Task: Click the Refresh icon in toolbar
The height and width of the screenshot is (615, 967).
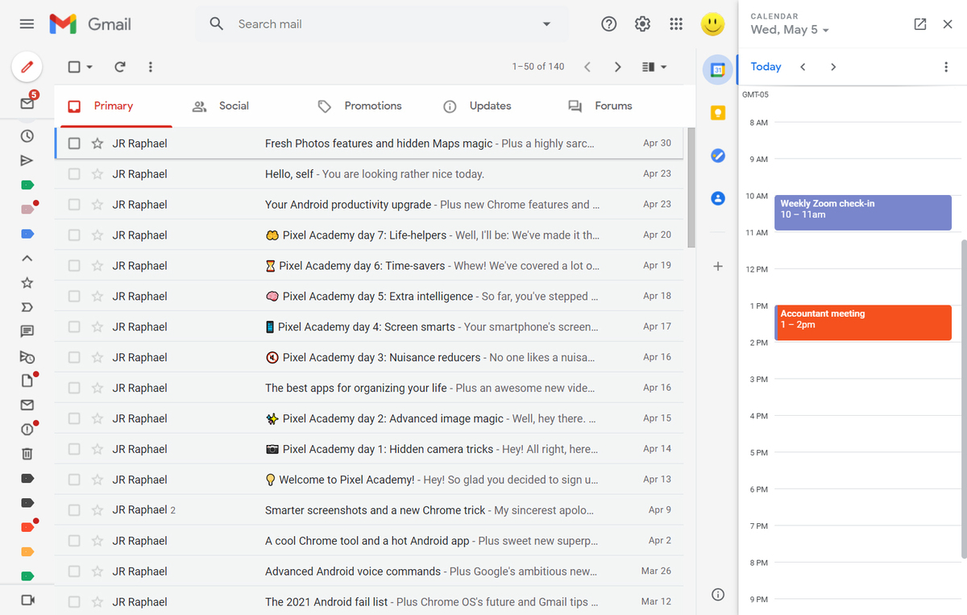Action: [119, 67]
